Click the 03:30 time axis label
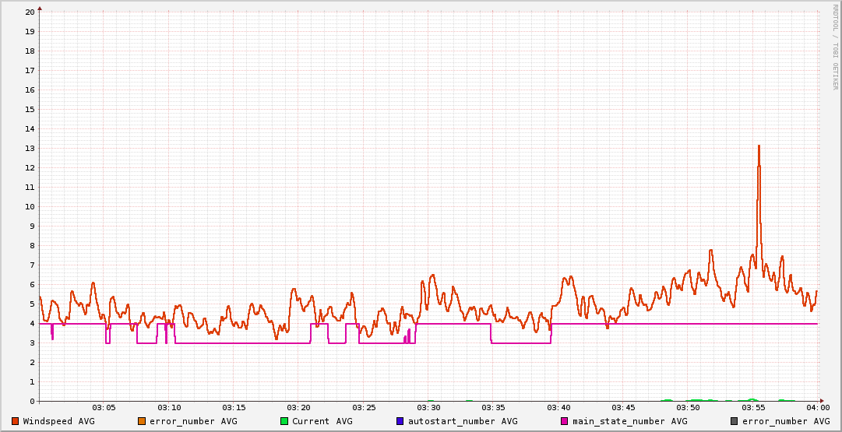 [x=428, y=408]
